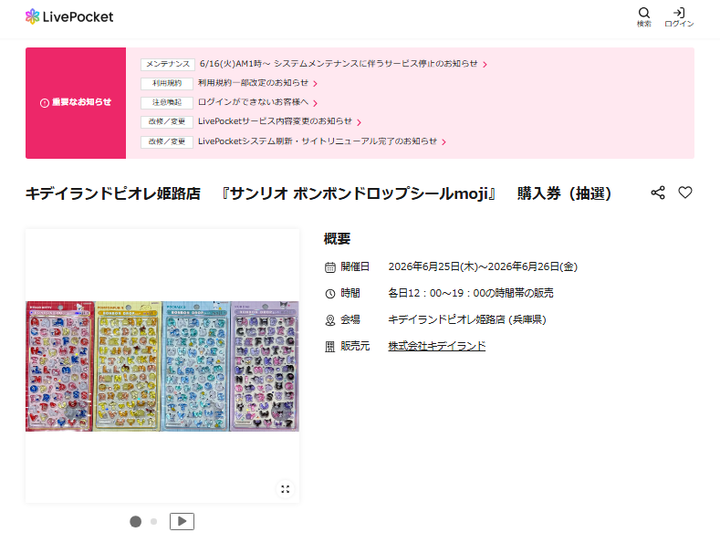
Task: Click the 概要 section heading
Action: pos(337,239)
